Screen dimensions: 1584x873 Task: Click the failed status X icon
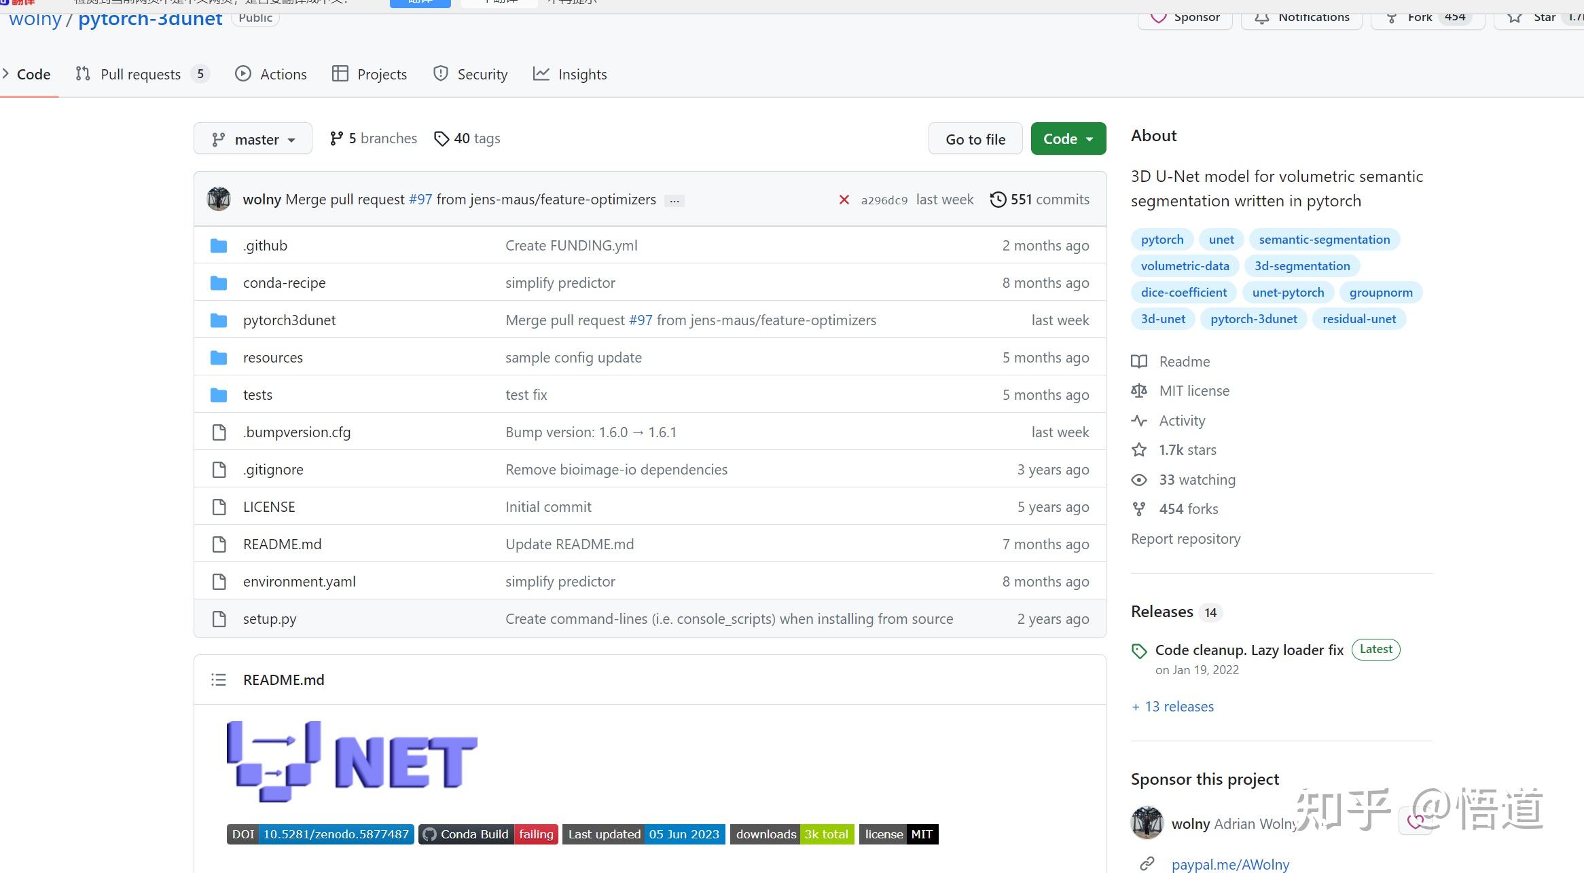pyautogui.click(x=844, y=200)
